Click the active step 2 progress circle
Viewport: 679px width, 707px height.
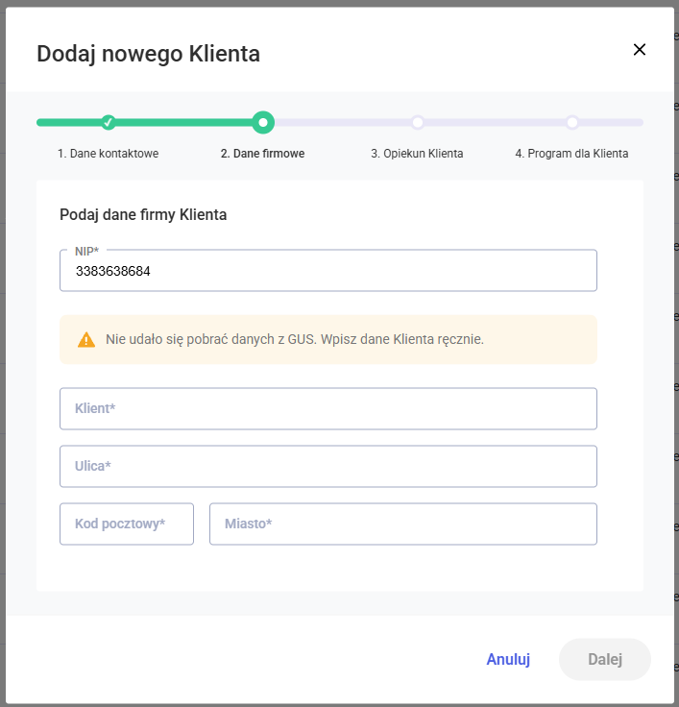(x=263, y=122)
